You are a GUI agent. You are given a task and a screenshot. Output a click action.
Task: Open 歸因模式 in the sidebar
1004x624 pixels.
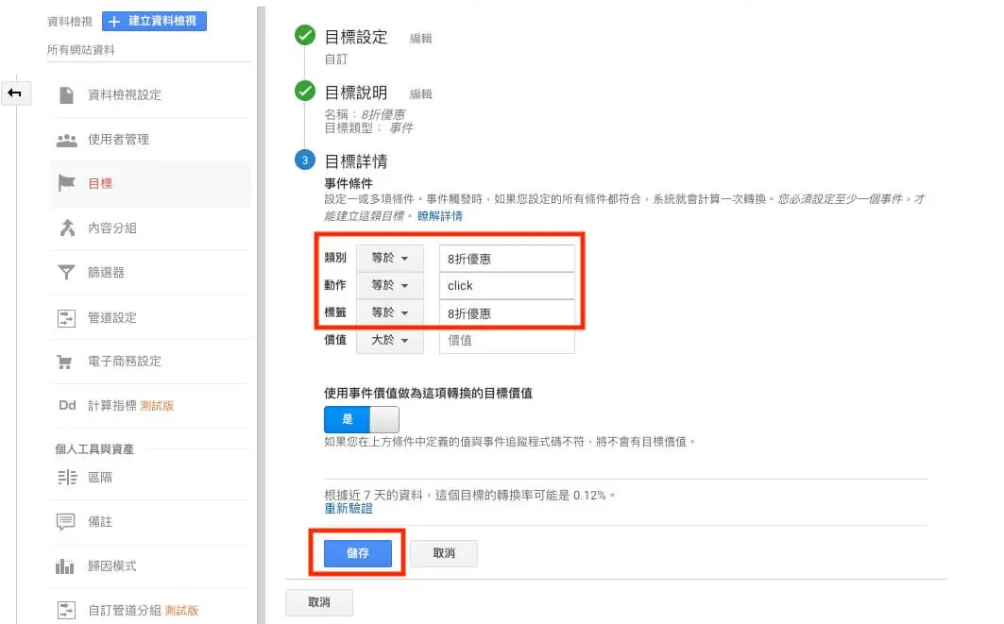[112, 565]
